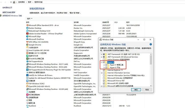Click the icon next to 搜狗输入法 15.1.0
This screenshot has height=108, width=185.
[27, 53]
